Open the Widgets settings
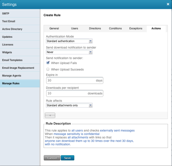This screenshot has width=172, height=166. coord(20,52)
